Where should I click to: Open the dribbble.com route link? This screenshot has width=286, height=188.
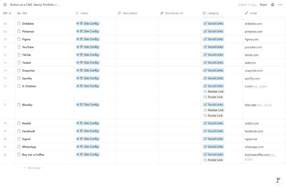tap(253, 24)
